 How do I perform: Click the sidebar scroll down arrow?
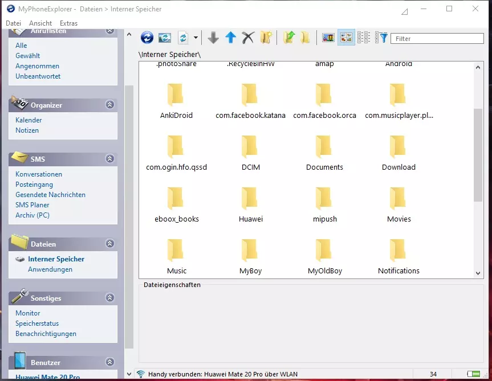[129, 374]
